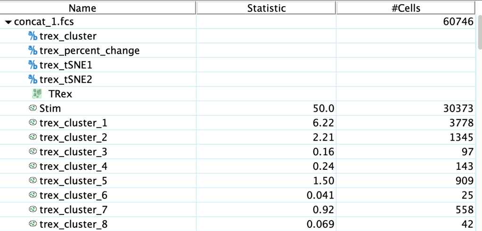Select the trex_cluster_6 population
Screen dimensions: 482x231
pyautogui.click(x=73, y=195)
